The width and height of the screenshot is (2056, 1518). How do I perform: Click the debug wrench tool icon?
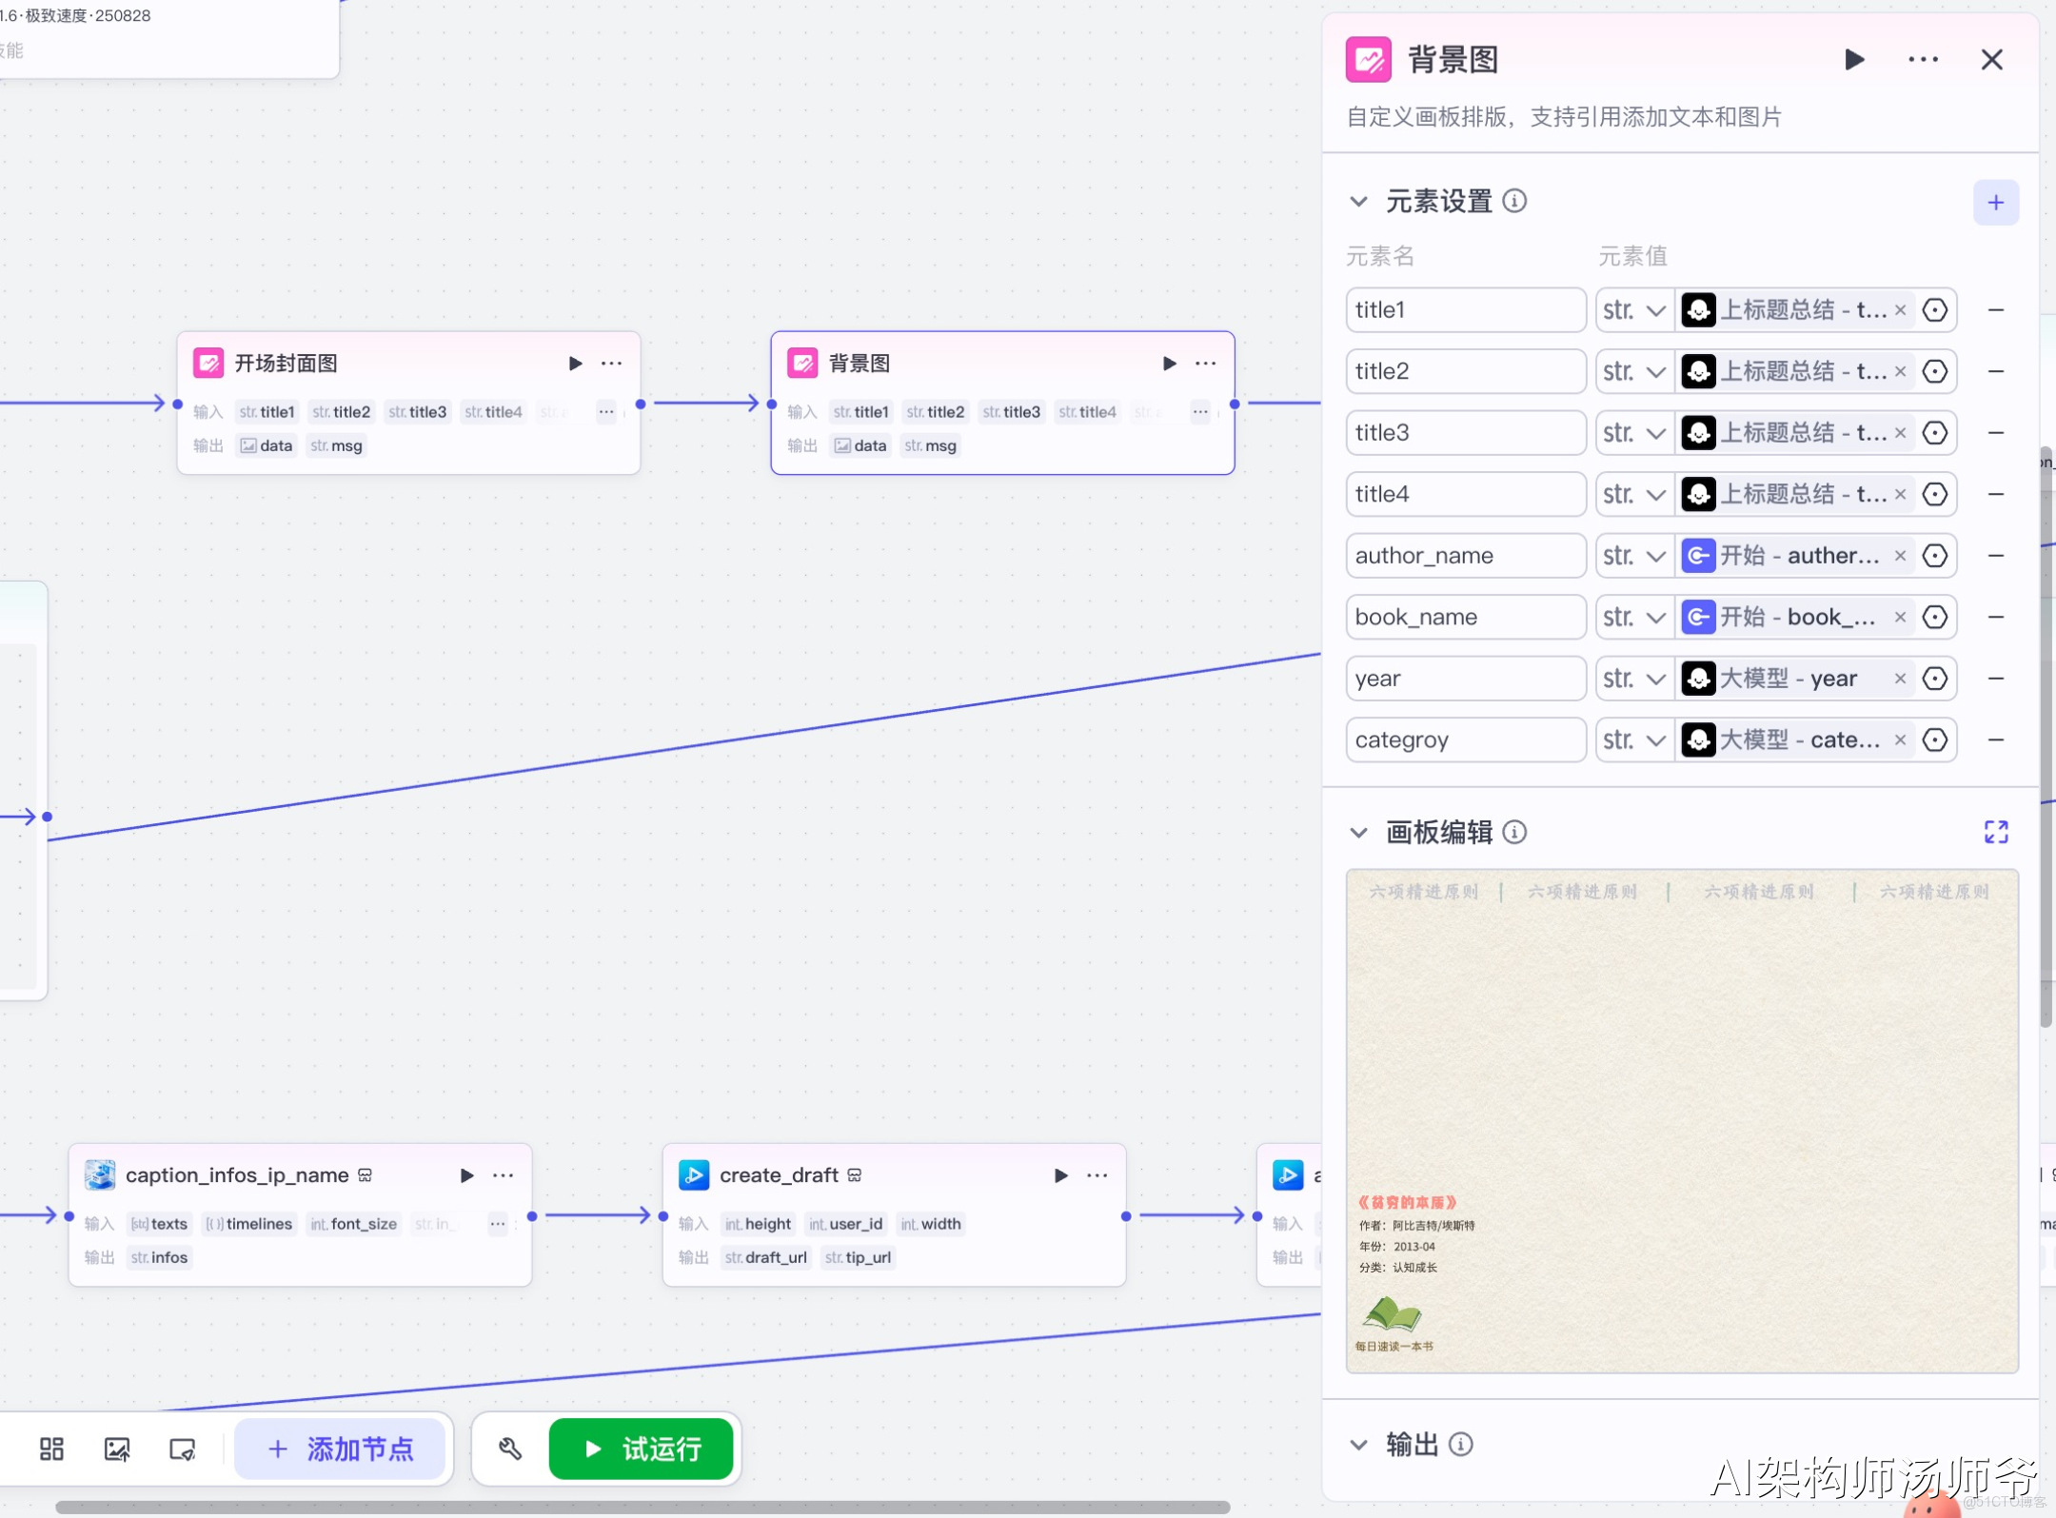(510, 1449)
